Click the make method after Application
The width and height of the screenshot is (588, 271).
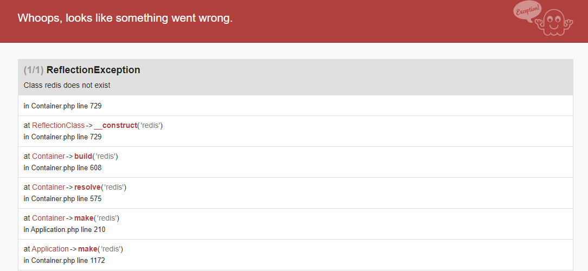pos(87,249)
